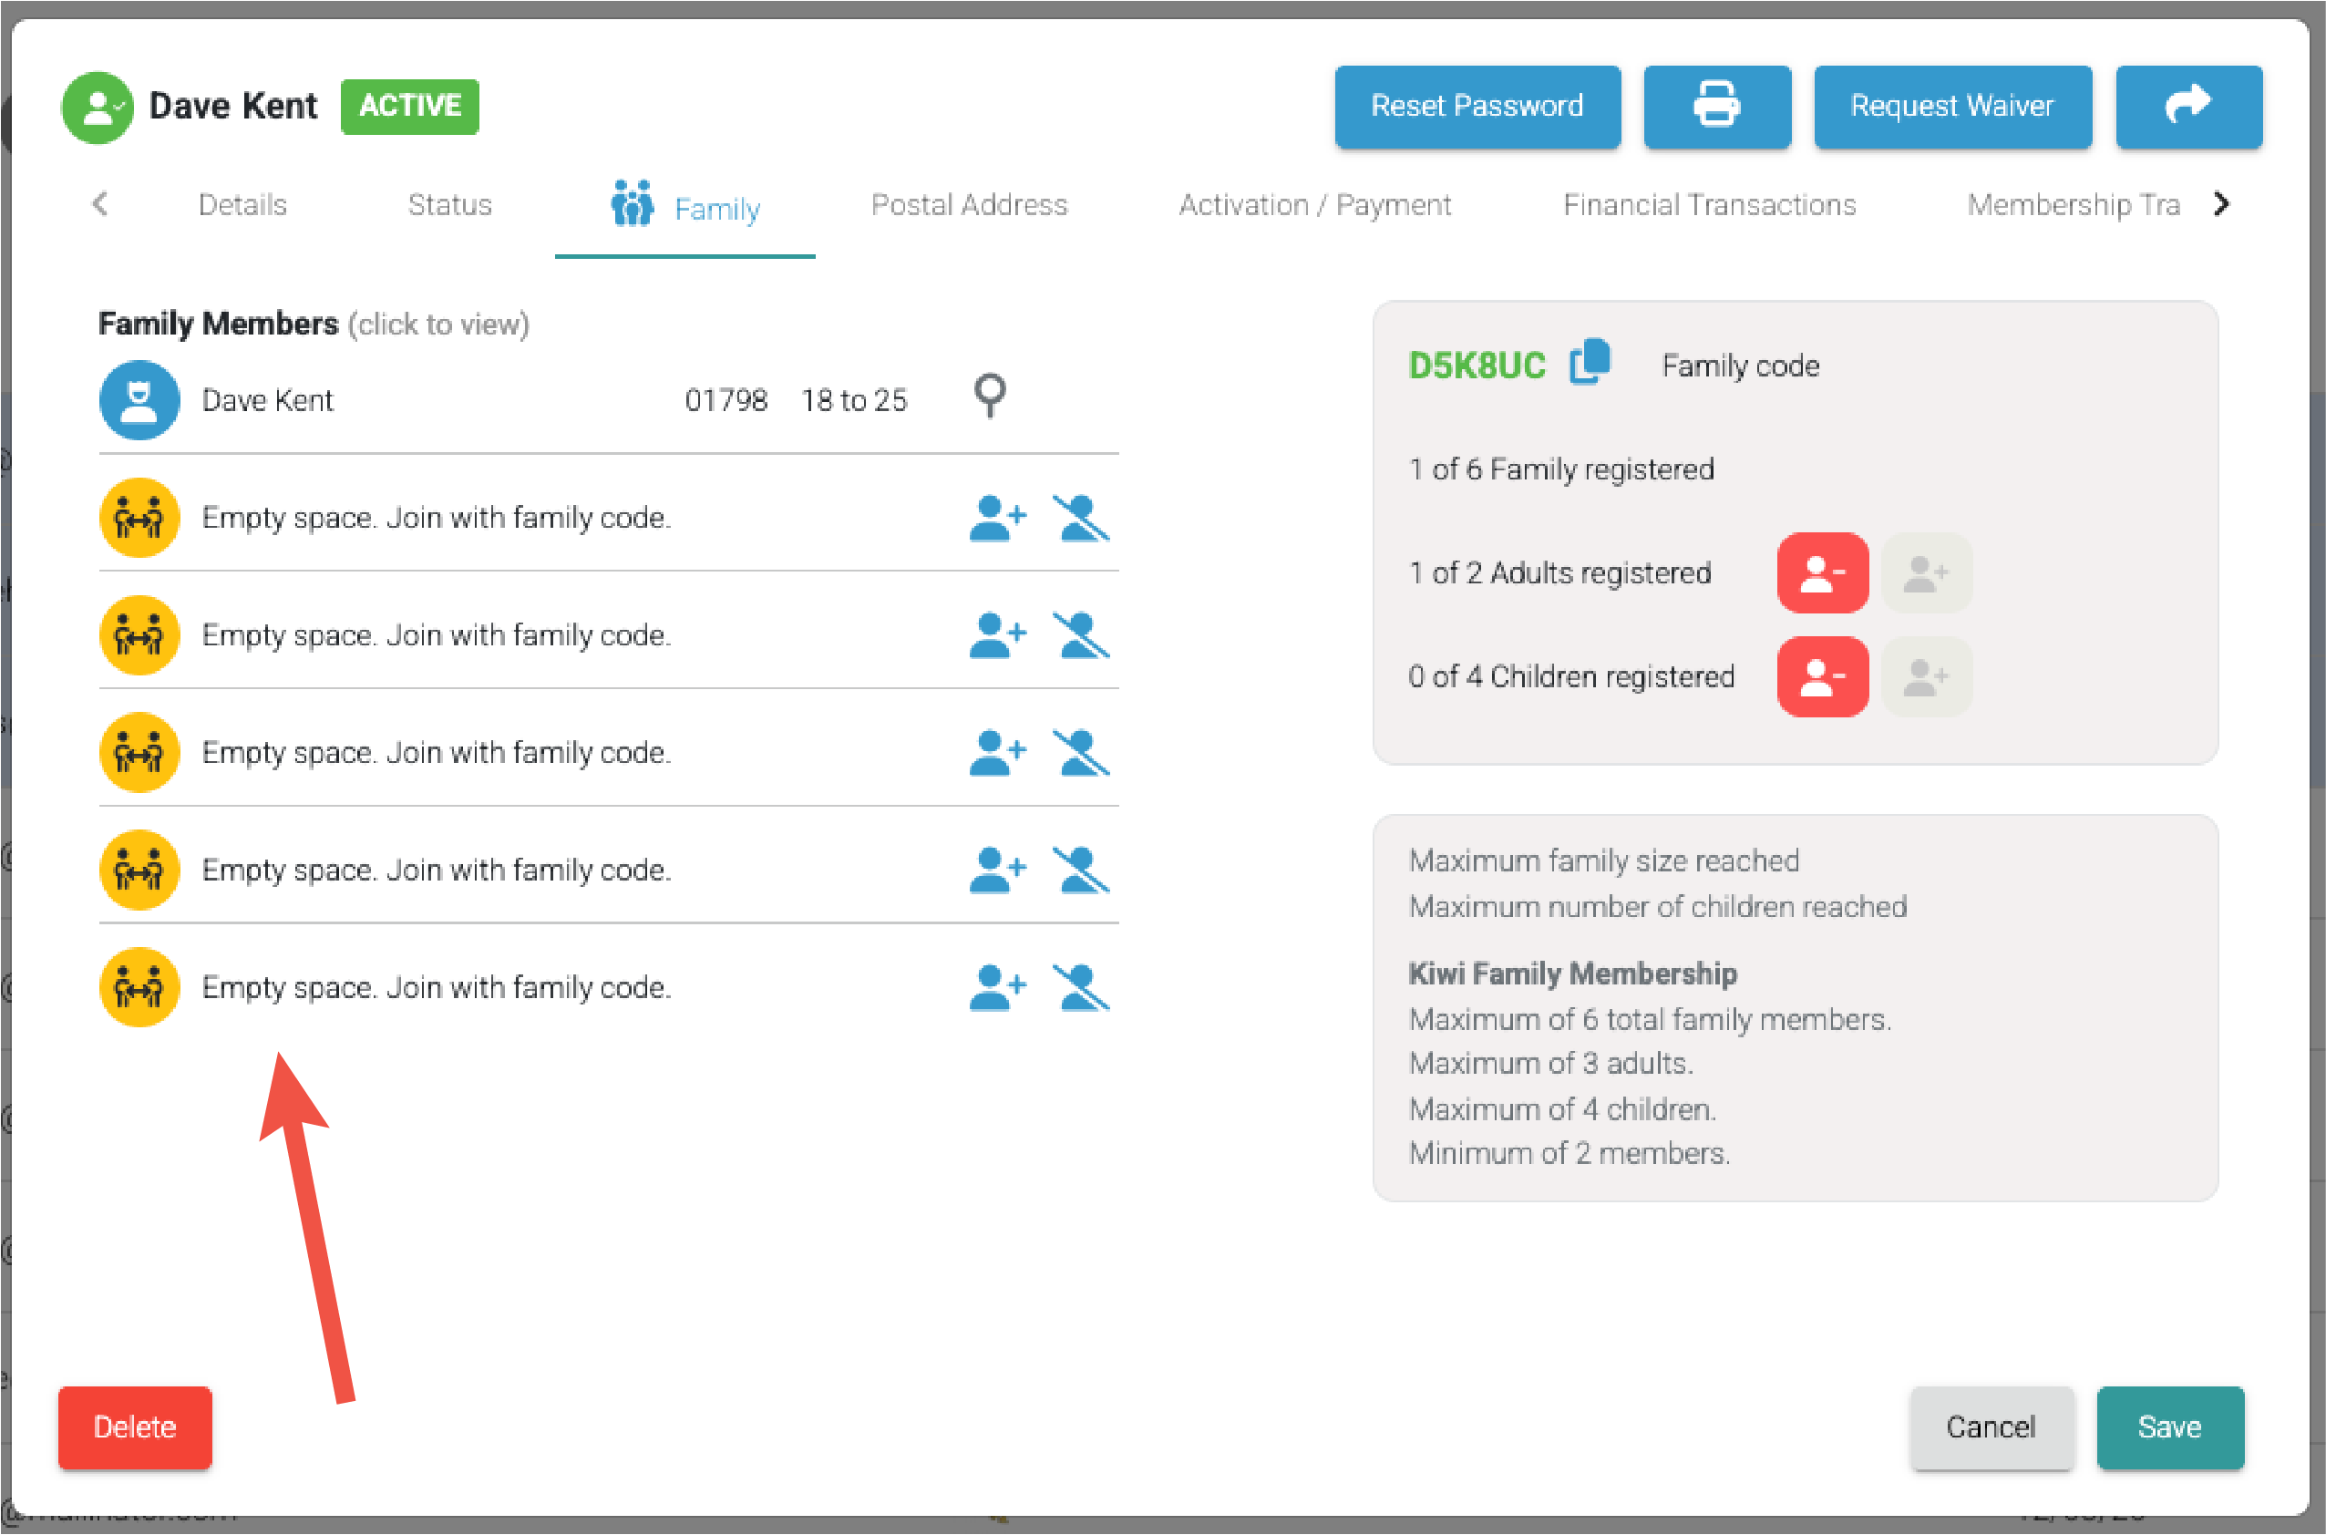Viewport: 2326px width, 1535px height.
Task: Open the Financial Transactions tab
Action: (x=1708, y=204)
